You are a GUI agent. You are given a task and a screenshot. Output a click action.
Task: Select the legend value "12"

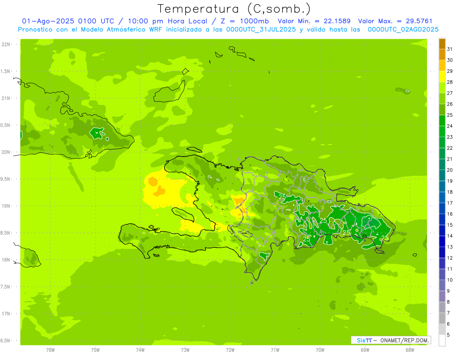coord(450,258)
